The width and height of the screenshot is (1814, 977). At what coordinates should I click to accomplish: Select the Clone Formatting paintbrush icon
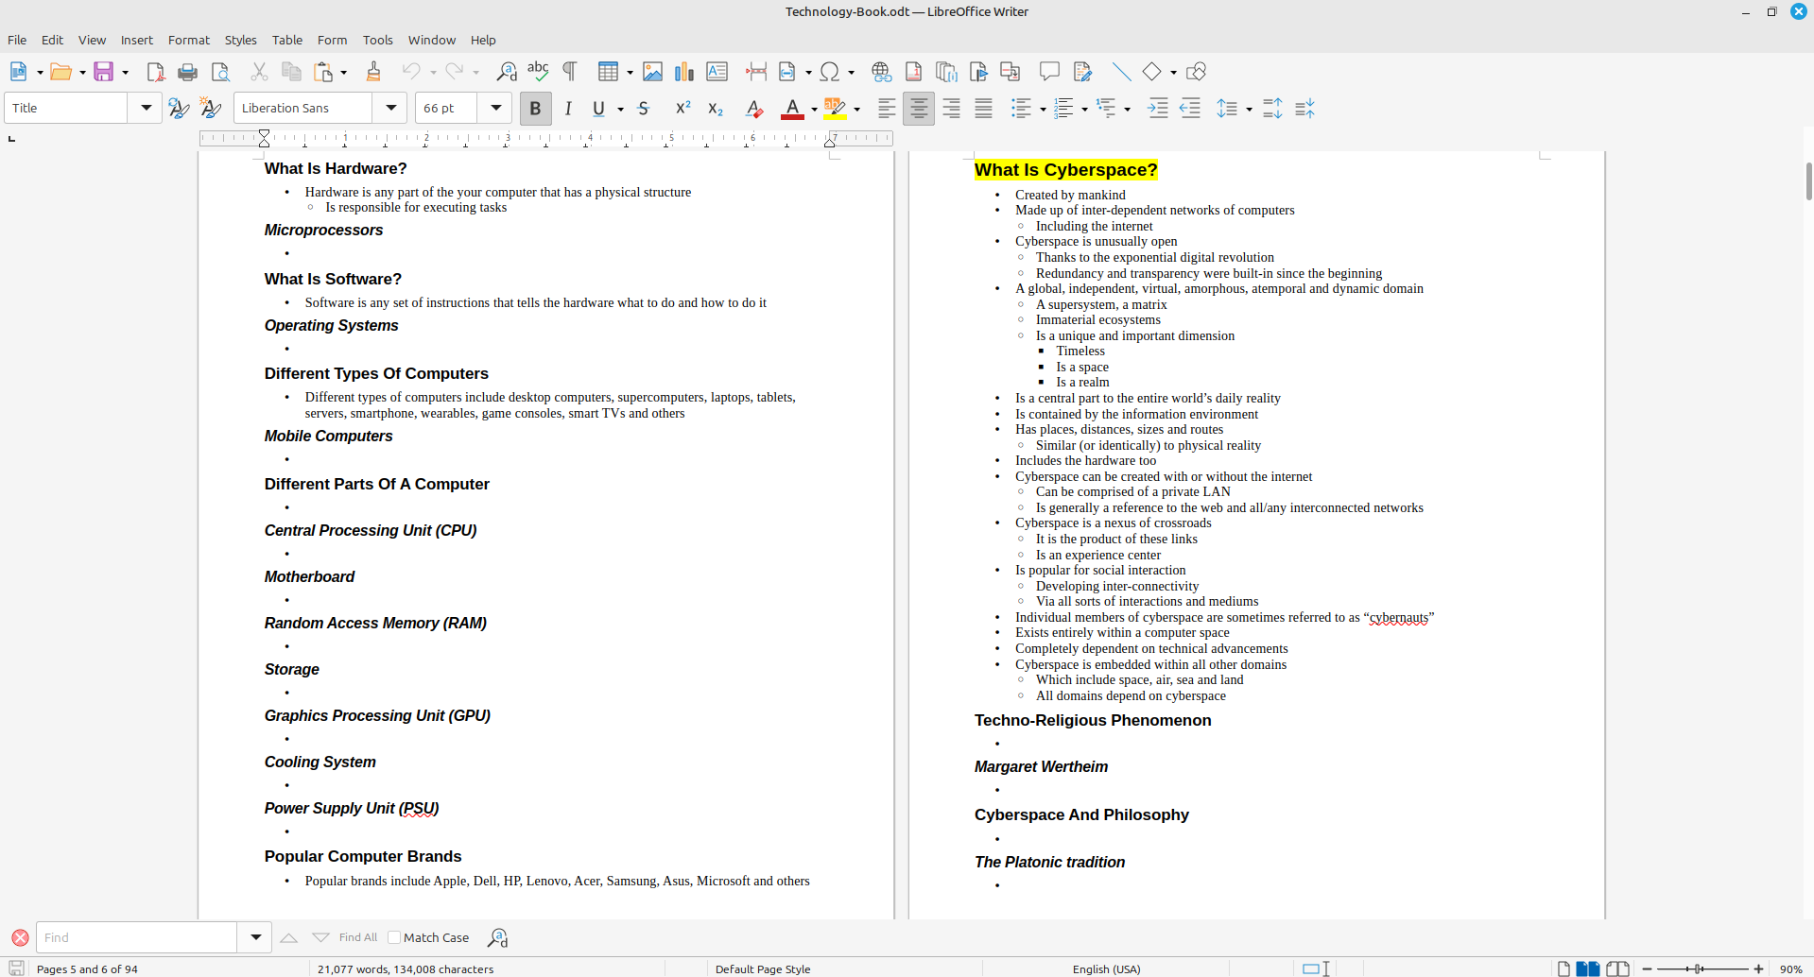pyautogui.click(x=373, y=72)
